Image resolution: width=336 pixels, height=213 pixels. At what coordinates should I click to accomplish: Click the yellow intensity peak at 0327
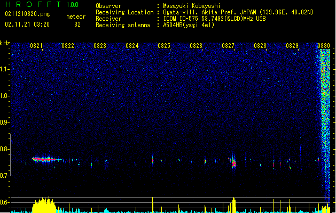[233, 205]
